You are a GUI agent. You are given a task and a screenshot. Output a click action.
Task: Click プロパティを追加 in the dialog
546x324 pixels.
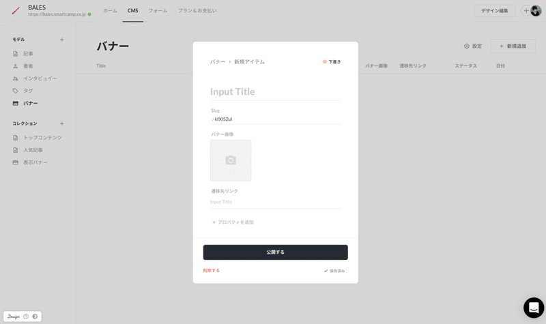(x=233, y=222)
